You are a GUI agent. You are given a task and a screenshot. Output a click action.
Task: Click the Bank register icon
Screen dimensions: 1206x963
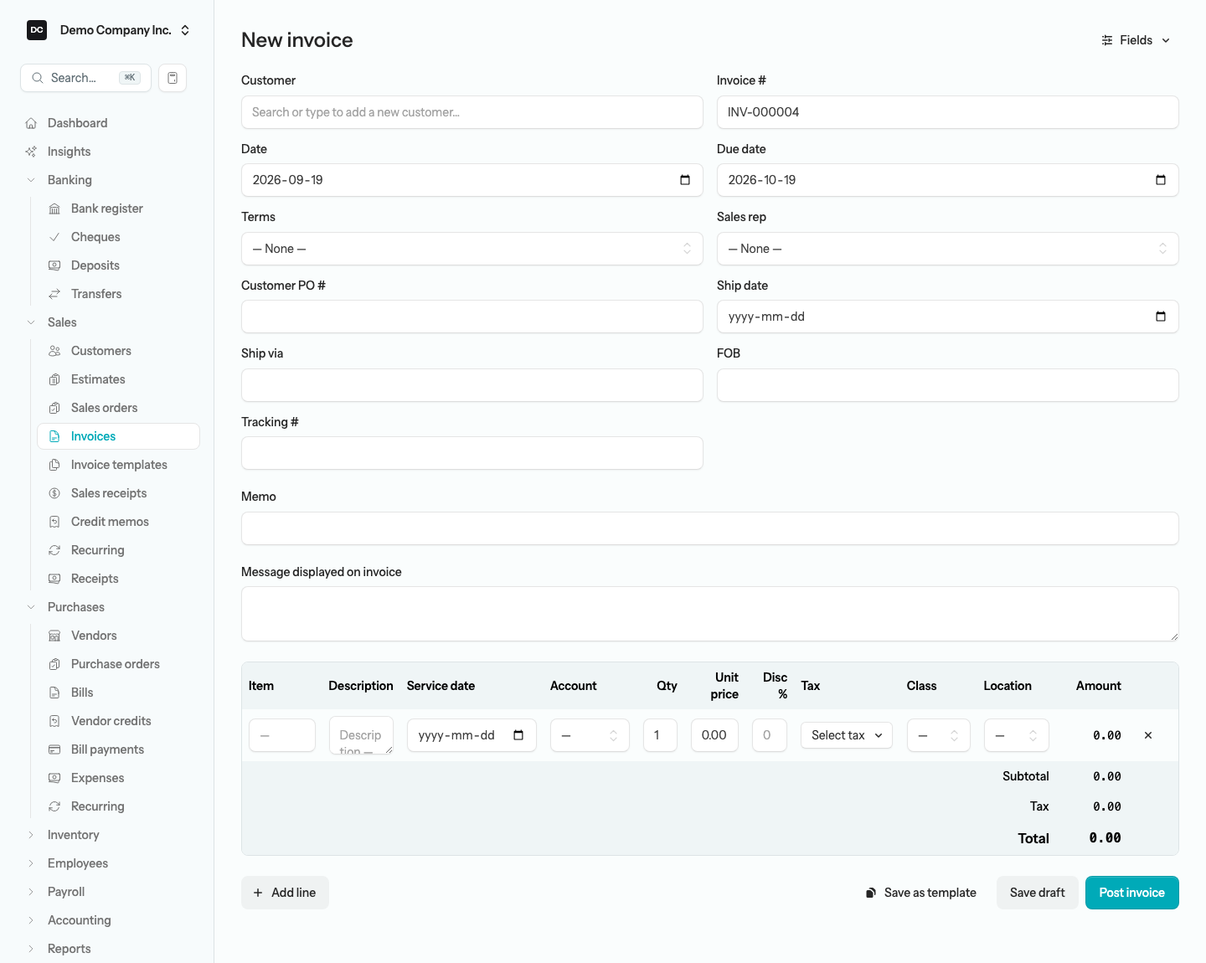click(54, 209)
